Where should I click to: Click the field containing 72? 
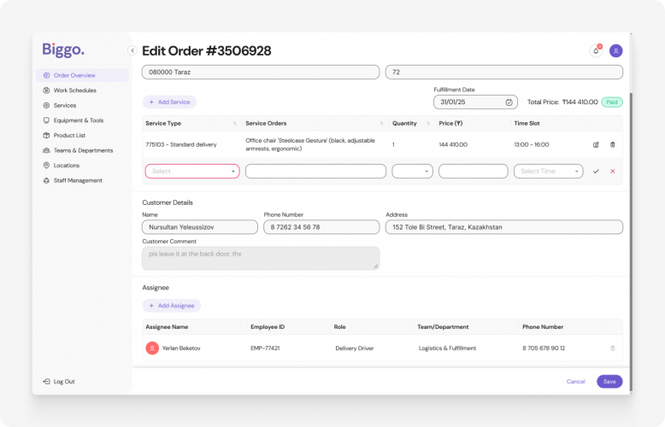point(503,72)
